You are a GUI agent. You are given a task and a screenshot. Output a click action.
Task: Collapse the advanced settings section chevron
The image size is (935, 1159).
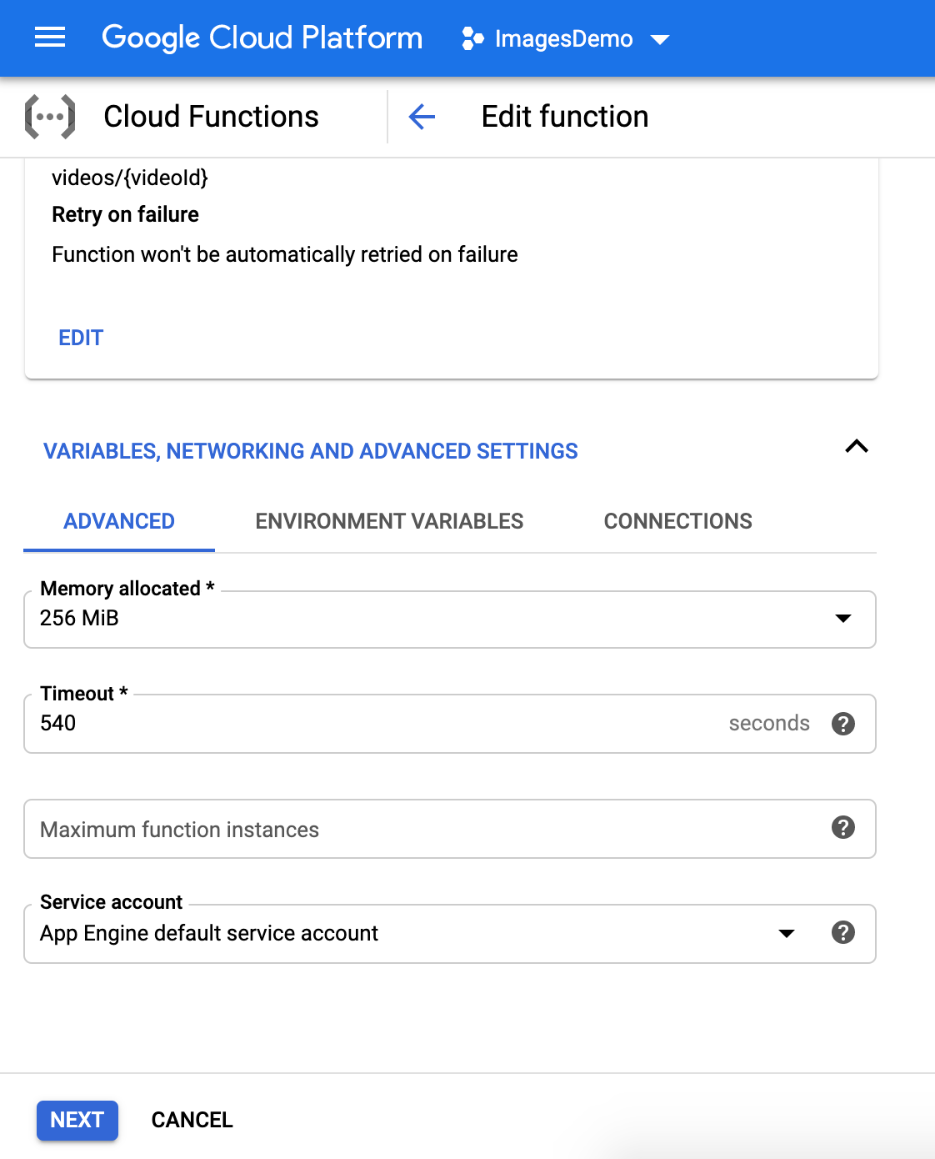pos(857,447)
